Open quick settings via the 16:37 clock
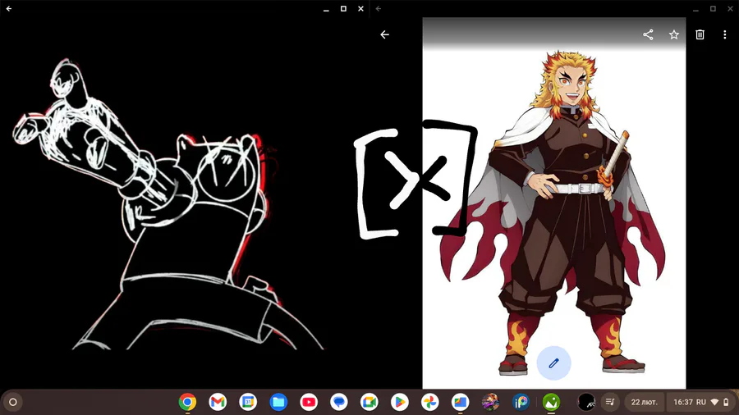This screenshot has width=739, height=415. coord(683,402)
